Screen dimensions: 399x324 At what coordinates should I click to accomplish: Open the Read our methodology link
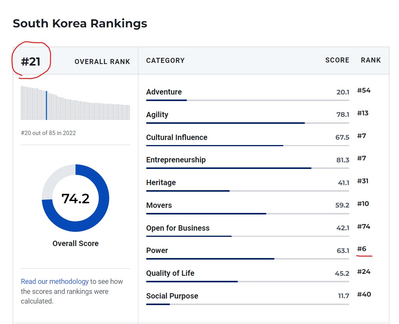54,282
